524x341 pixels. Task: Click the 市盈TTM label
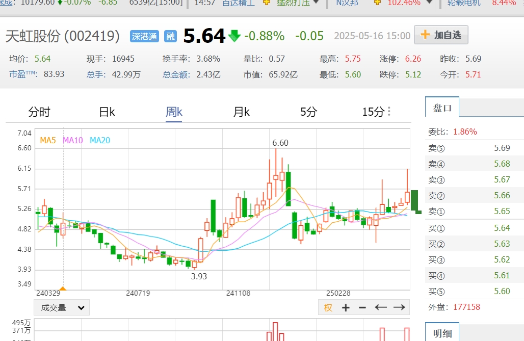click(x=23, y=74)
